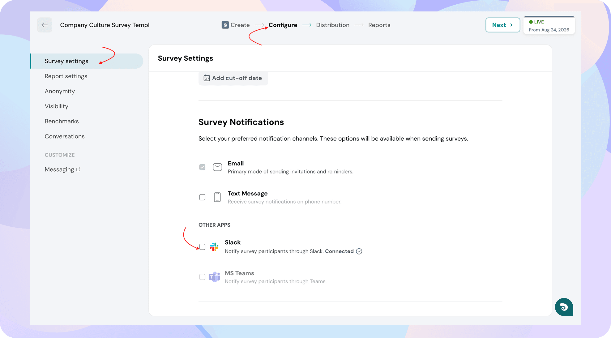
Task: Click 'Primary mode of sending invitations' description
Action: point(290,172)
